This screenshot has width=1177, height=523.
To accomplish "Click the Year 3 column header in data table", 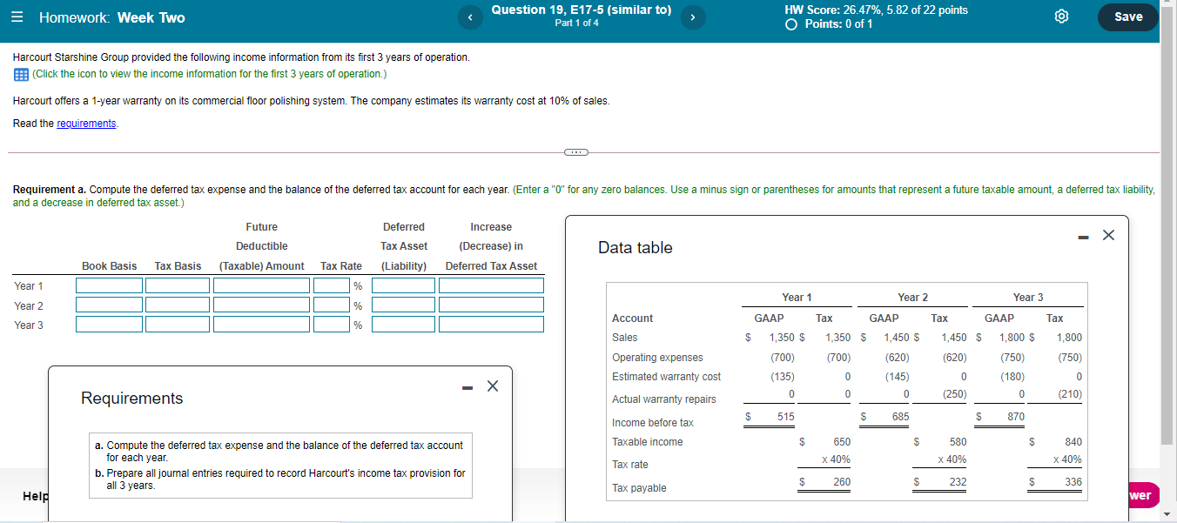I will 1028,298.
